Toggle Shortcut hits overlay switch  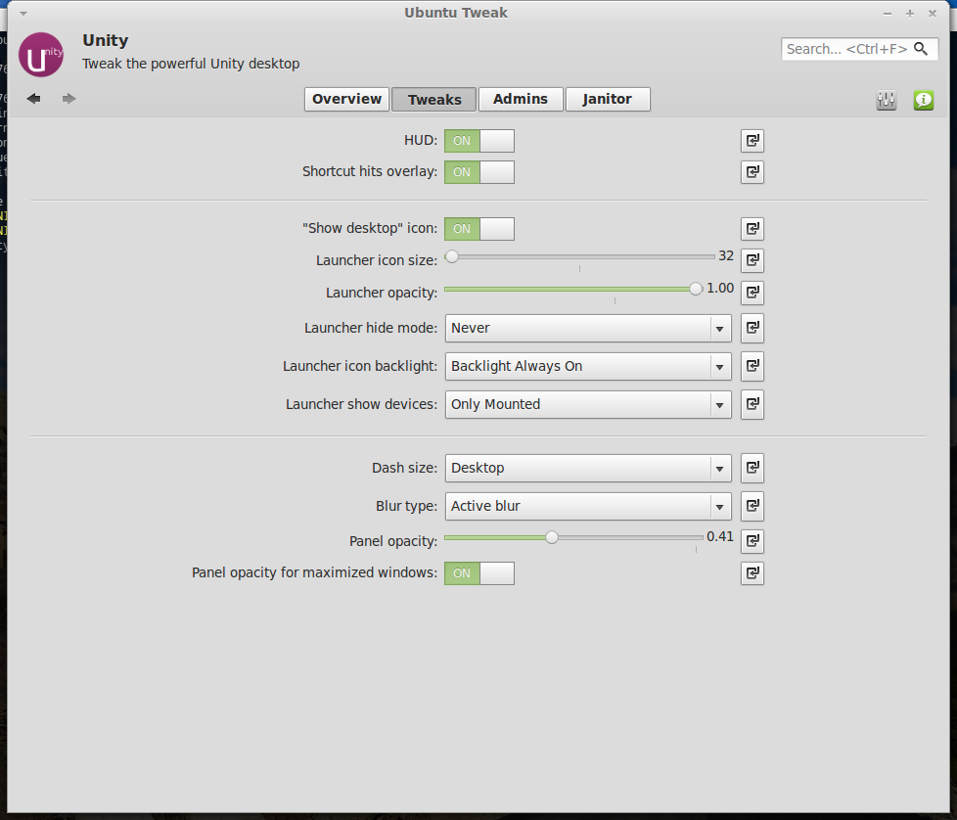[479, 172]
